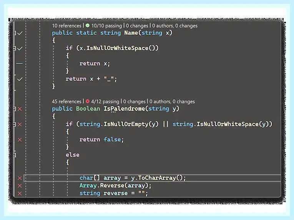The image size is (294, 220).
Task: Click red failing icon in '4/12 passing' CodeLens
Action: click(88, 101)
